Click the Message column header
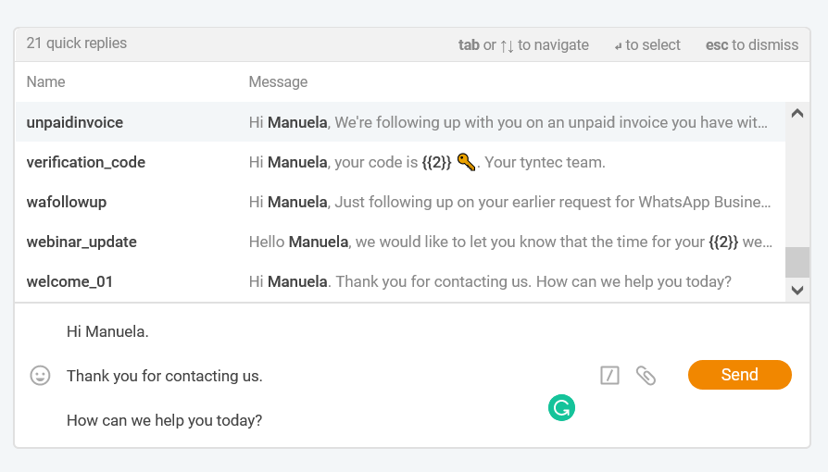This screenshot has height=472, width=828. coord(278,81)
